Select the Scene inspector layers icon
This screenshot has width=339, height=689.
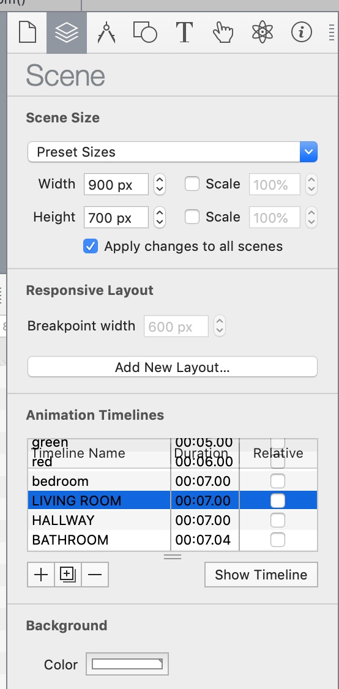point(67,33)
